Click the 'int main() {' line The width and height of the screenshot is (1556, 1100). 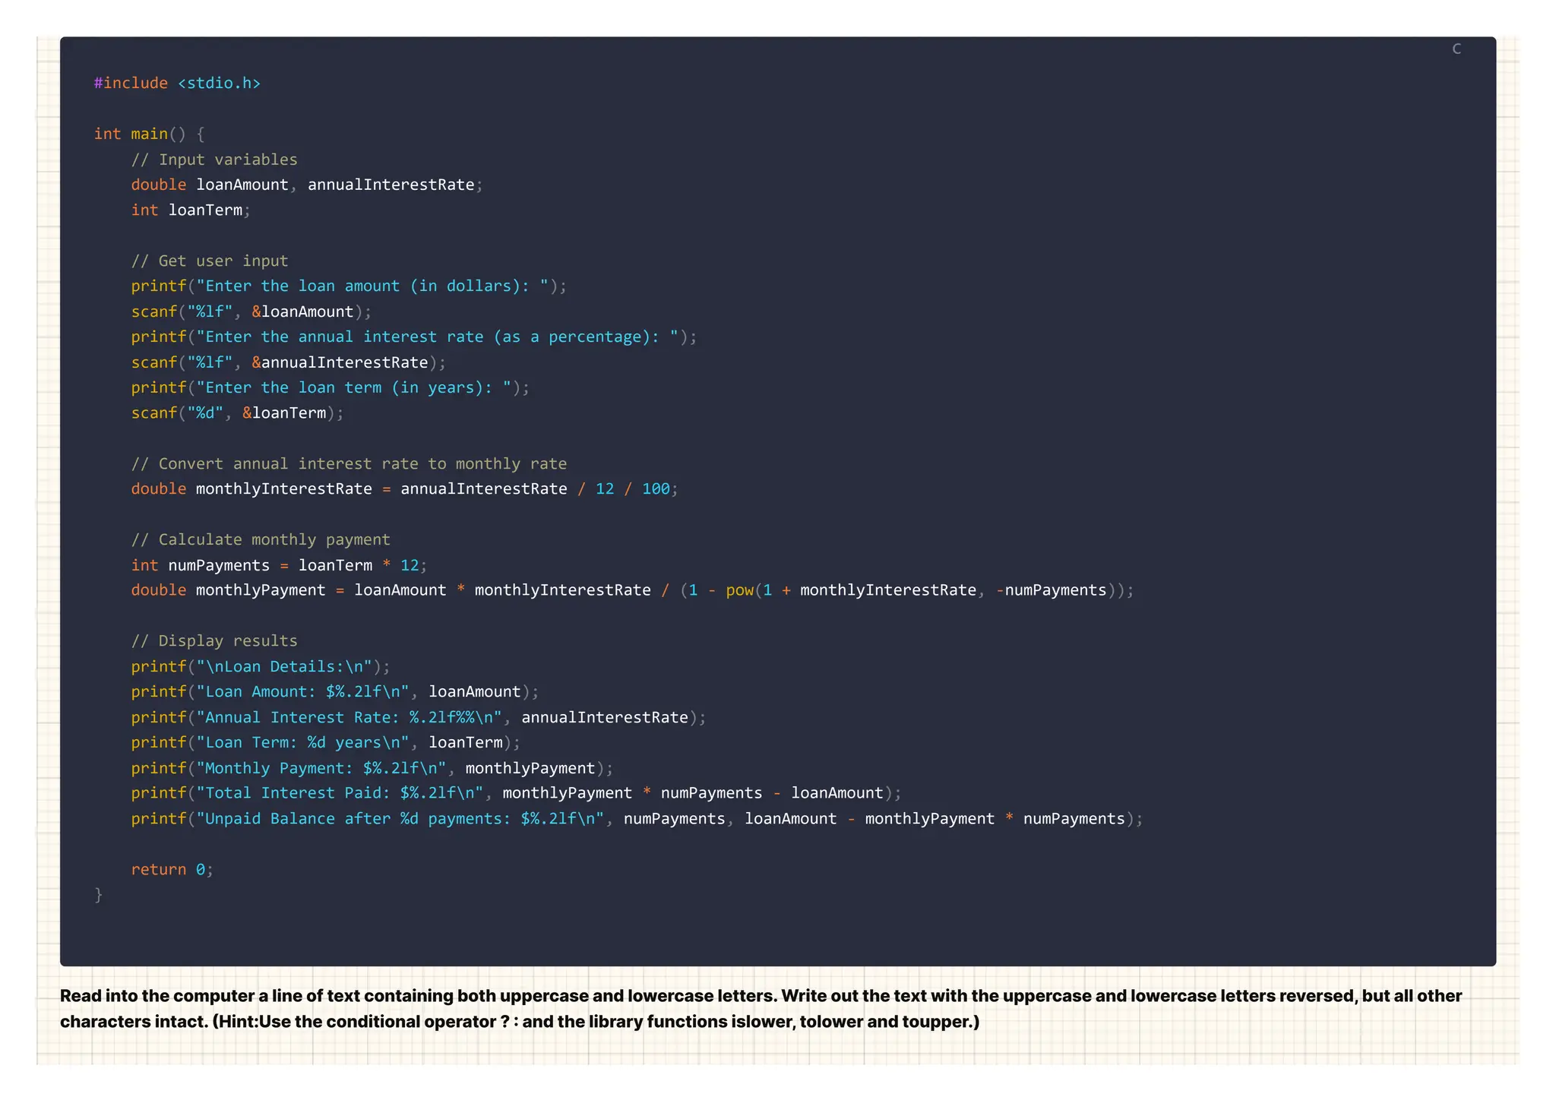149,134
